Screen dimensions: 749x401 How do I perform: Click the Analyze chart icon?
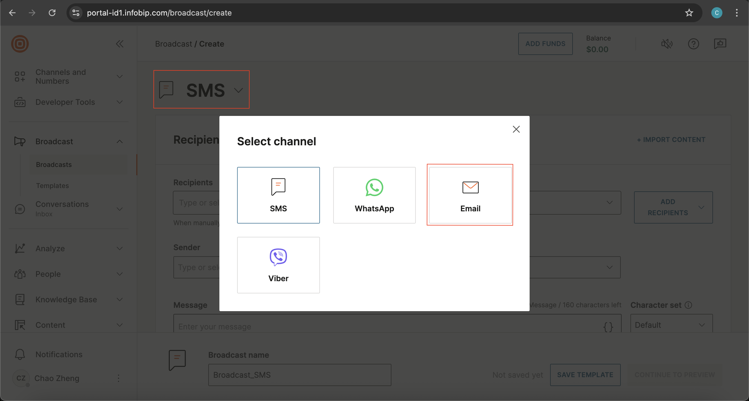tap(20, 248)
